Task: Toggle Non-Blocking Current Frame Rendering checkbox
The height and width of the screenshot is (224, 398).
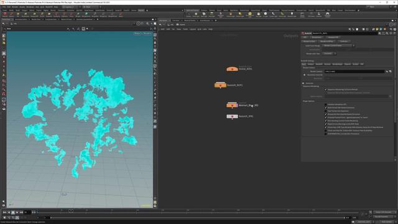Action: click(x=326, y=121)
